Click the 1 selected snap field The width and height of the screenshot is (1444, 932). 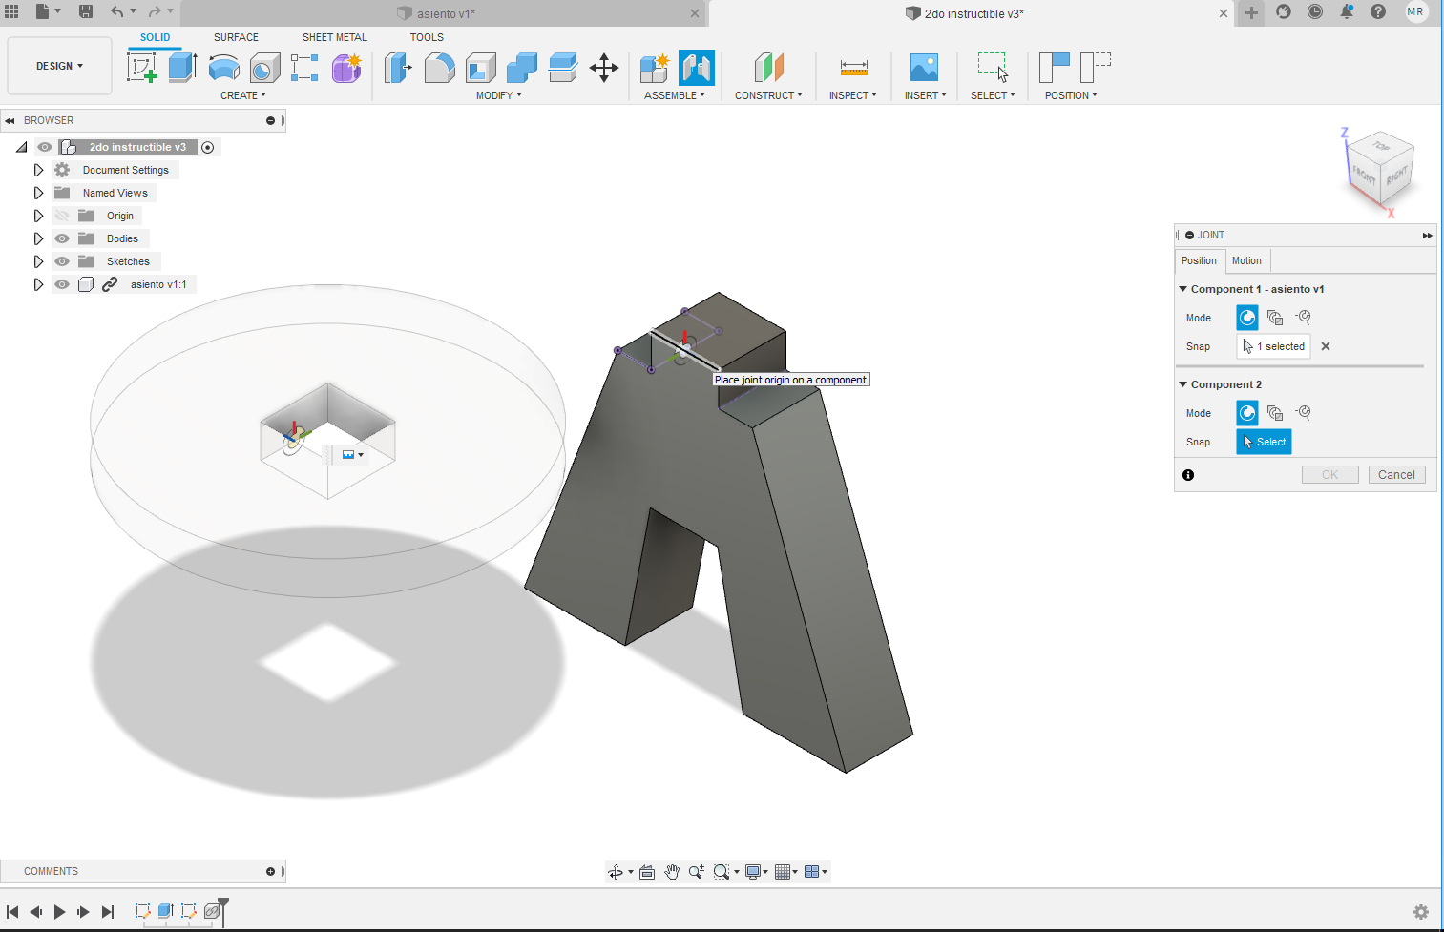pos(1273,346)
